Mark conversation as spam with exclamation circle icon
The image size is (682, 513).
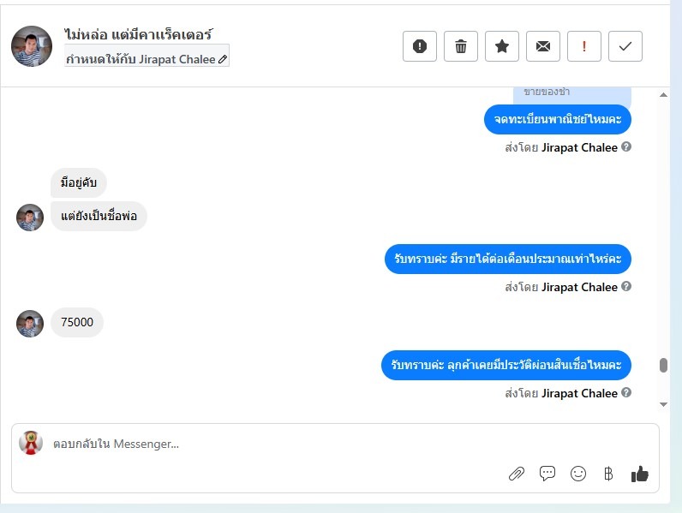point(419,46)
